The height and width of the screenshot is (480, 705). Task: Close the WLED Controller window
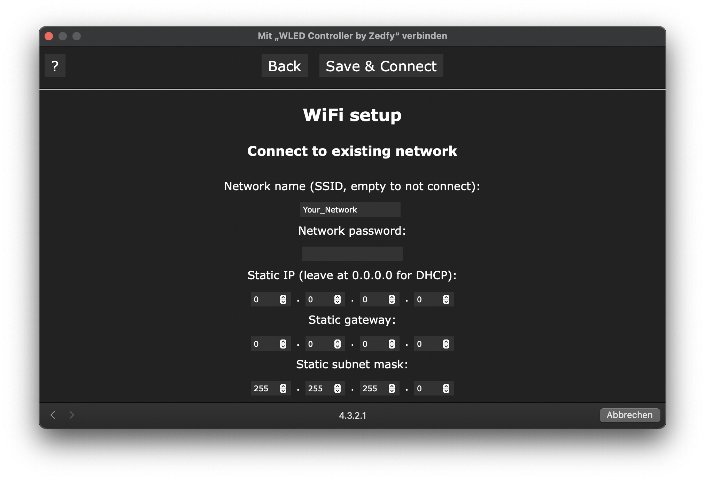(49, 36)
